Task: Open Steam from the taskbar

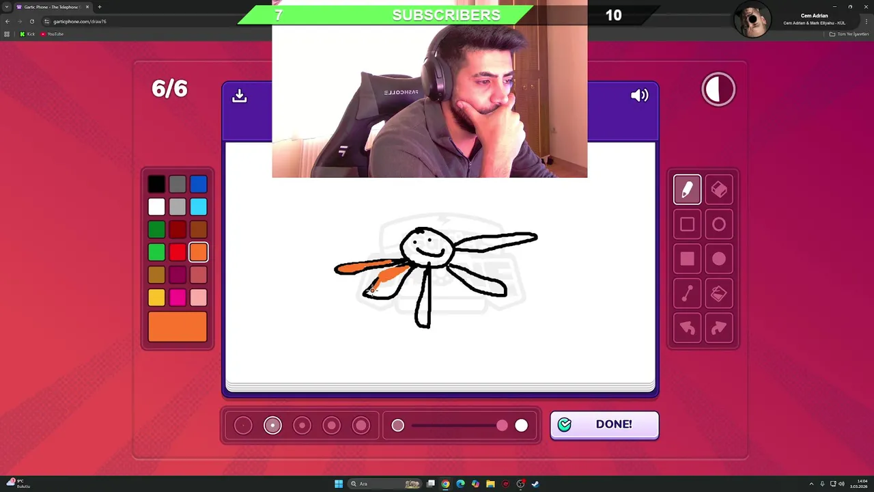Action: coord(535,484)
